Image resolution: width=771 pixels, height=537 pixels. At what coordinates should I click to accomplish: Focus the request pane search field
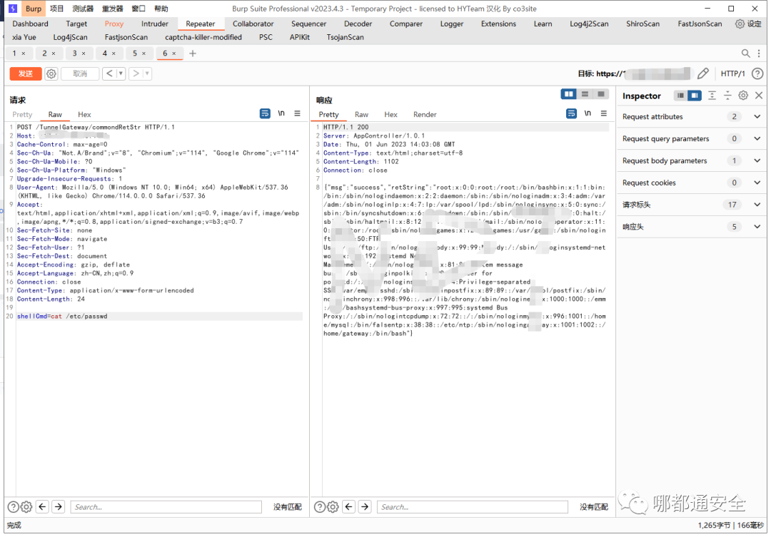[x=166, y=507]
